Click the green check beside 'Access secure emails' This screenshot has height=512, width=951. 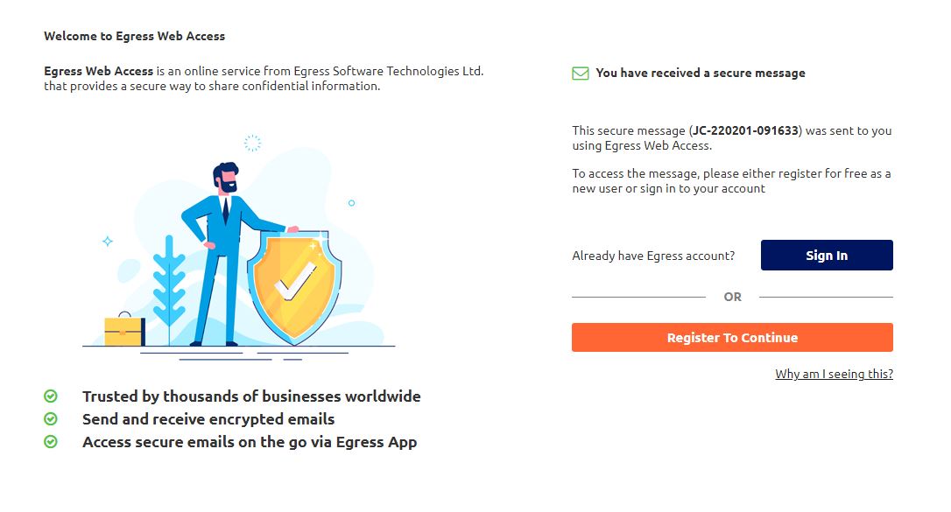coord(51,442)
